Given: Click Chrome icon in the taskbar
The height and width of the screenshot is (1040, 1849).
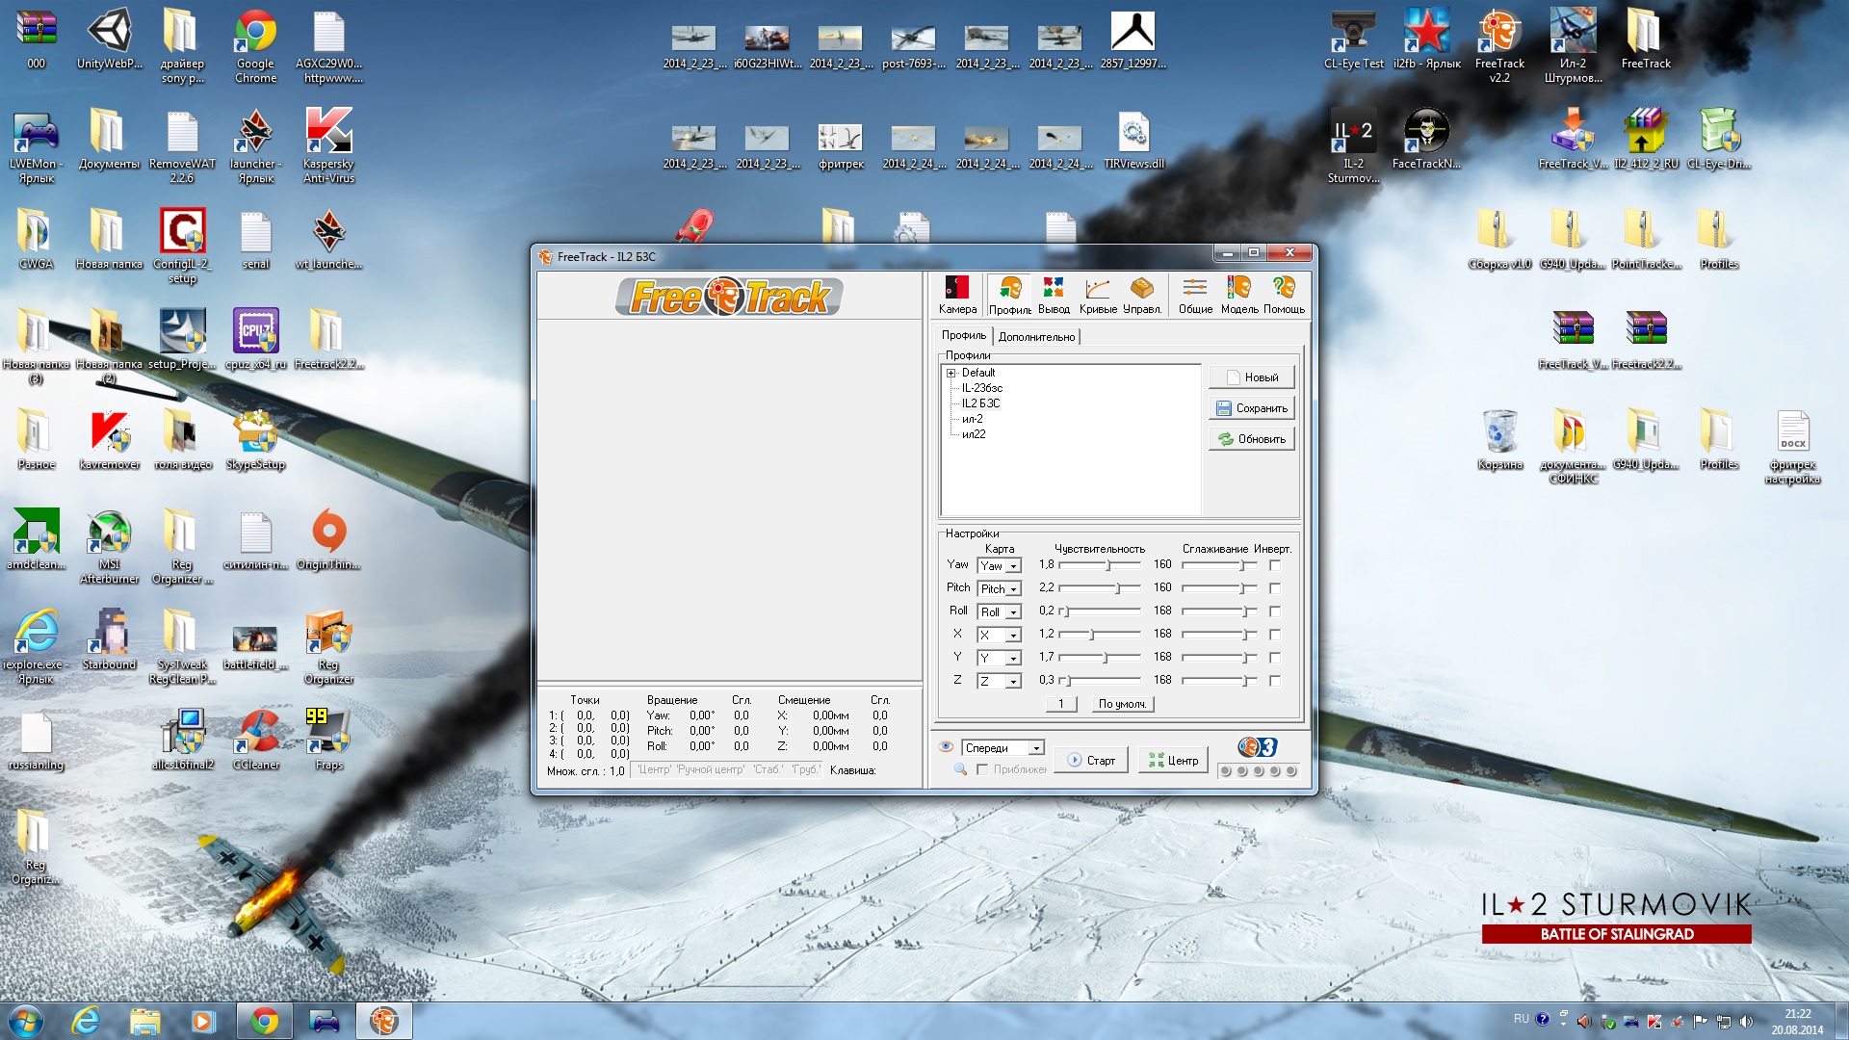Looking at the screenshot, I should 264,1021.
